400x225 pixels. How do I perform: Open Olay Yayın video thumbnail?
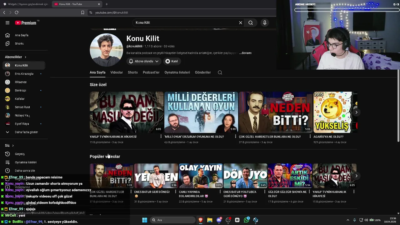[x=201, y=176]
